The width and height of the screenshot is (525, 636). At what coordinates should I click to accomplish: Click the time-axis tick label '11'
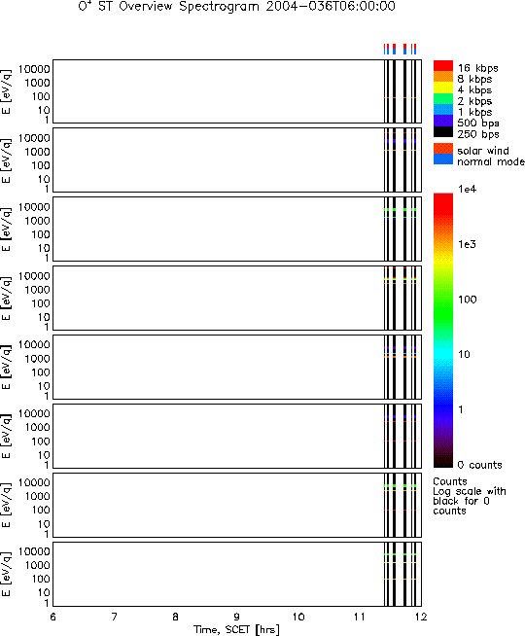[359, 617]
